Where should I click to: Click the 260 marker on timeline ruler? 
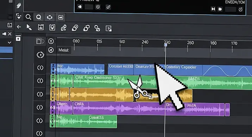point(190,43)
